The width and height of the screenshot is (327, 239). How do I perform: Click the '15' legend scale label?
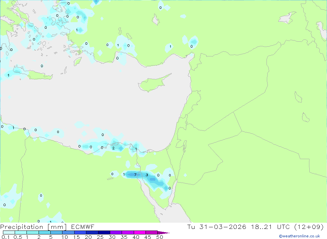tap(77, 237)
